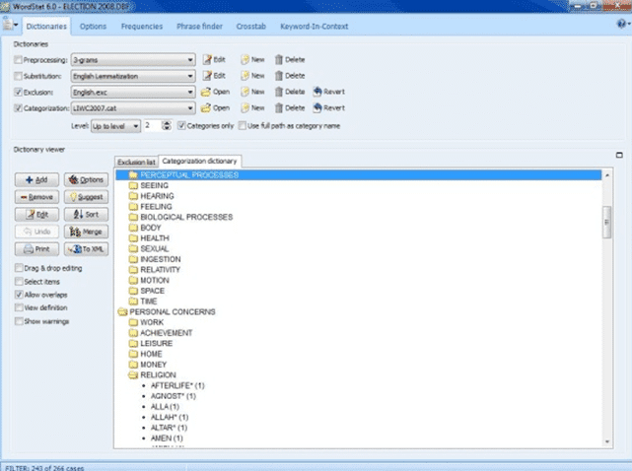This screenshot has width=632, height=471.
Task: Click the Add button
Action: [36, 179]
